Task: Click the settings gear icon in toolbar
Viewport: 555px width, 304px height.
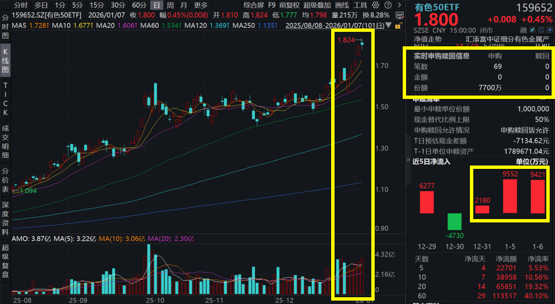Action: [x=375, y=4]
